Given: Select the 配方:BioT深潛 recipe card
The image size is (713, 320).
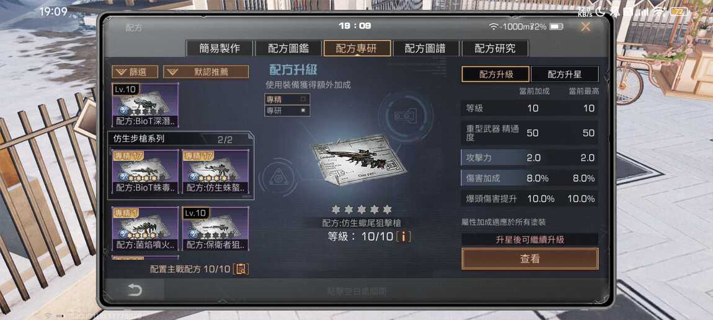Looking at the screenshot, I should [x=145, y=105].
